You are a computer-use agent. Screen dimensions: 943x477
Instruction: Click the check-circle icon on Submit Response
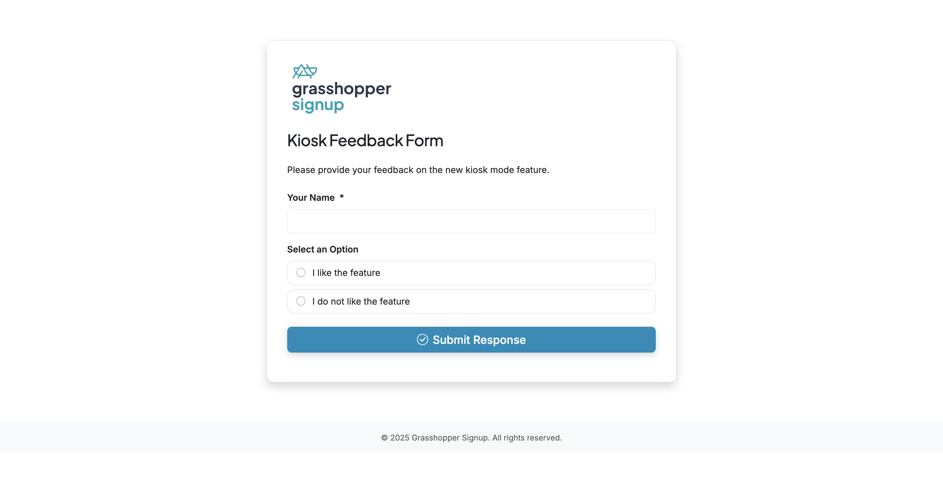[423, 340]
